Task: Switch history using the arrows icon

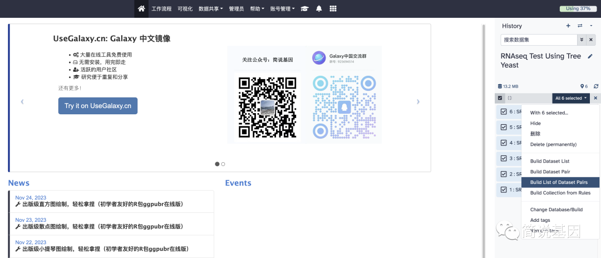Action: tap(580, 26)
